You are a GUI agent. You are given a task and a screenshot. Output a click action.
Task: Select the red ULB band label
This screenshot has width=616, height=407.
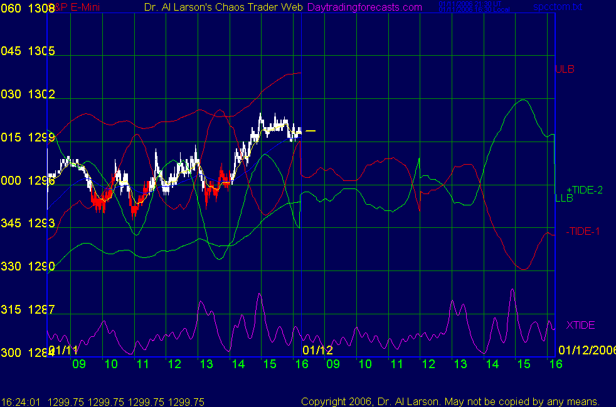click(x=565, y=69)
